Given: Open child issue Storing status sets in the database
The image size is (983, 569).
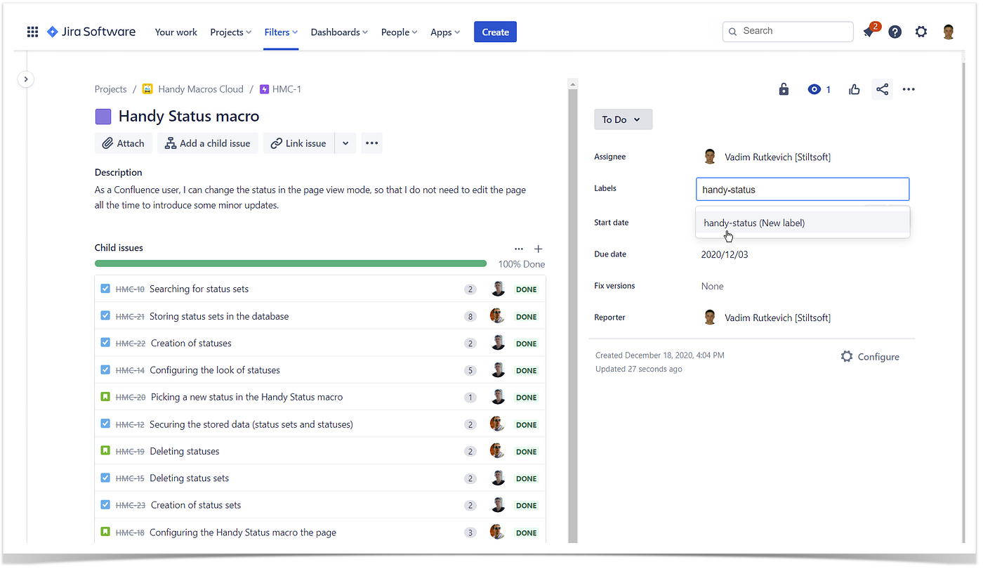Looking at the screenshot, I should click(219, 316).
